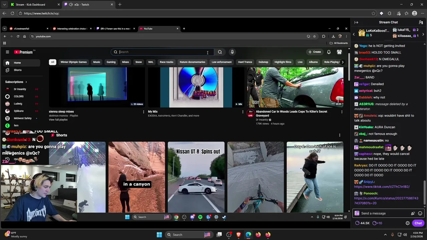The height and width of the screenshot is (240, 427).
Task: Click the YouTube Premium logo
Action: 23,52
